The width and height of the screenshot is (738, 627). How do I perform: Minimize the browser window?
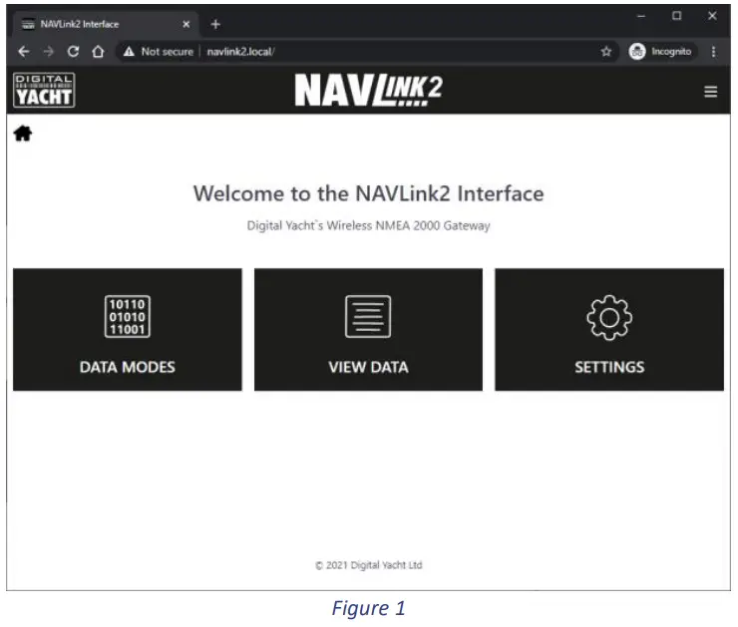coord(641,16)
